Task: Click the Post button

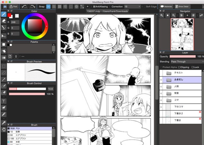Action: 13,7
